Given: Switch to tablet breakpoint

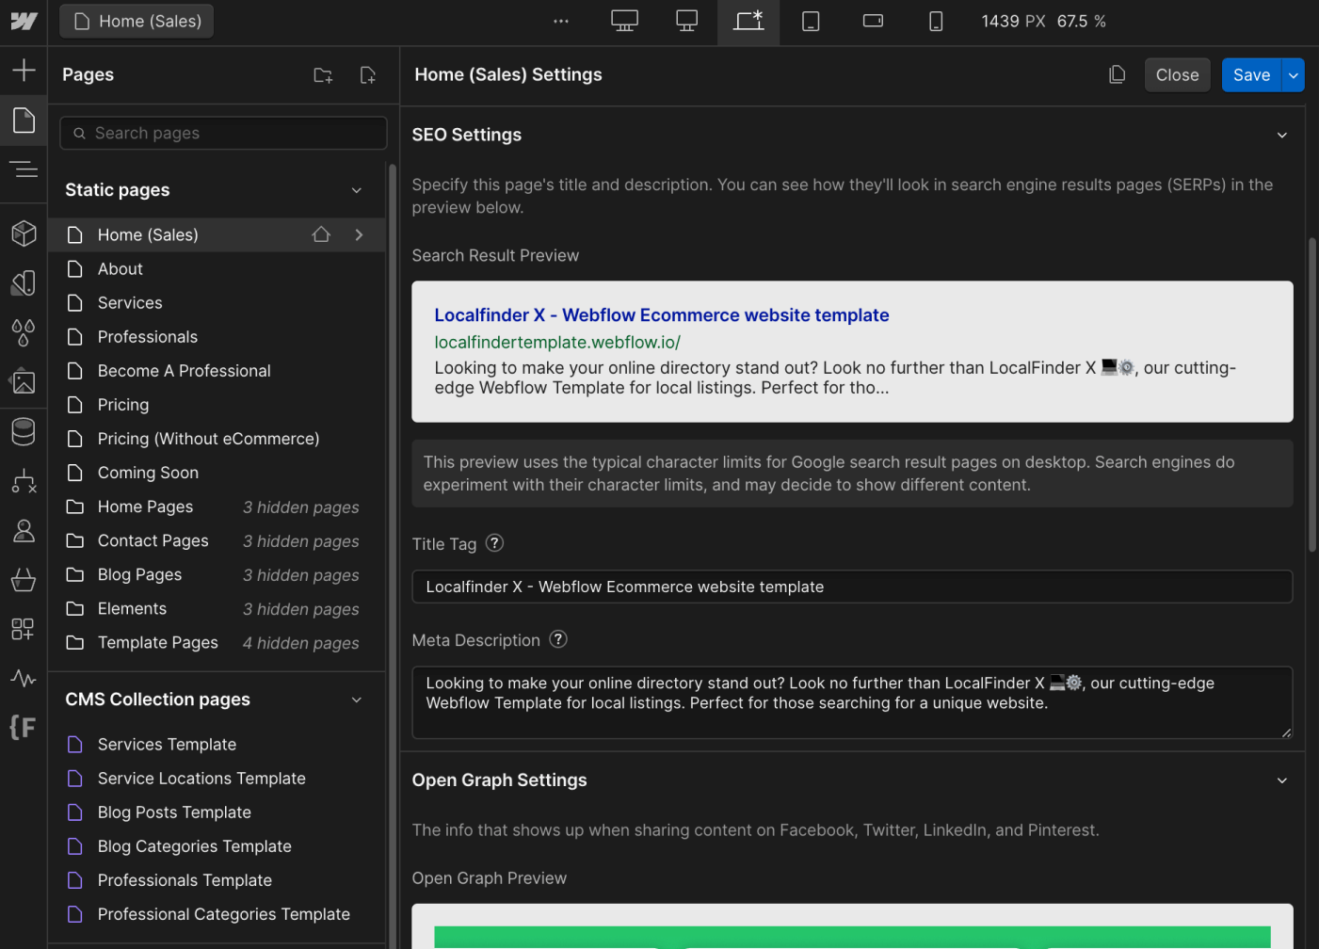Looking at the screenshot, I should tap(811, 21).
